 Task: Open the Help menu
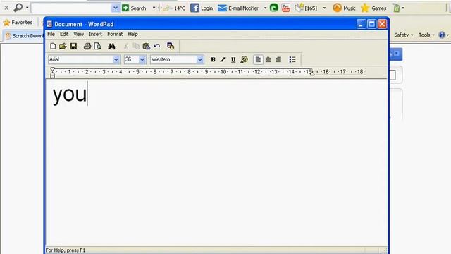coord(132,34)
